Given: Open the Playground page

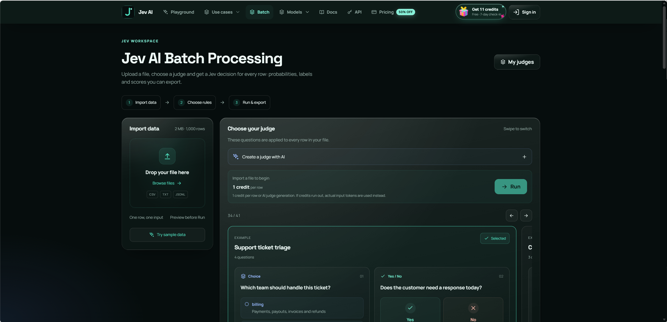Looking at the screenshot, I should pos(179,12).
